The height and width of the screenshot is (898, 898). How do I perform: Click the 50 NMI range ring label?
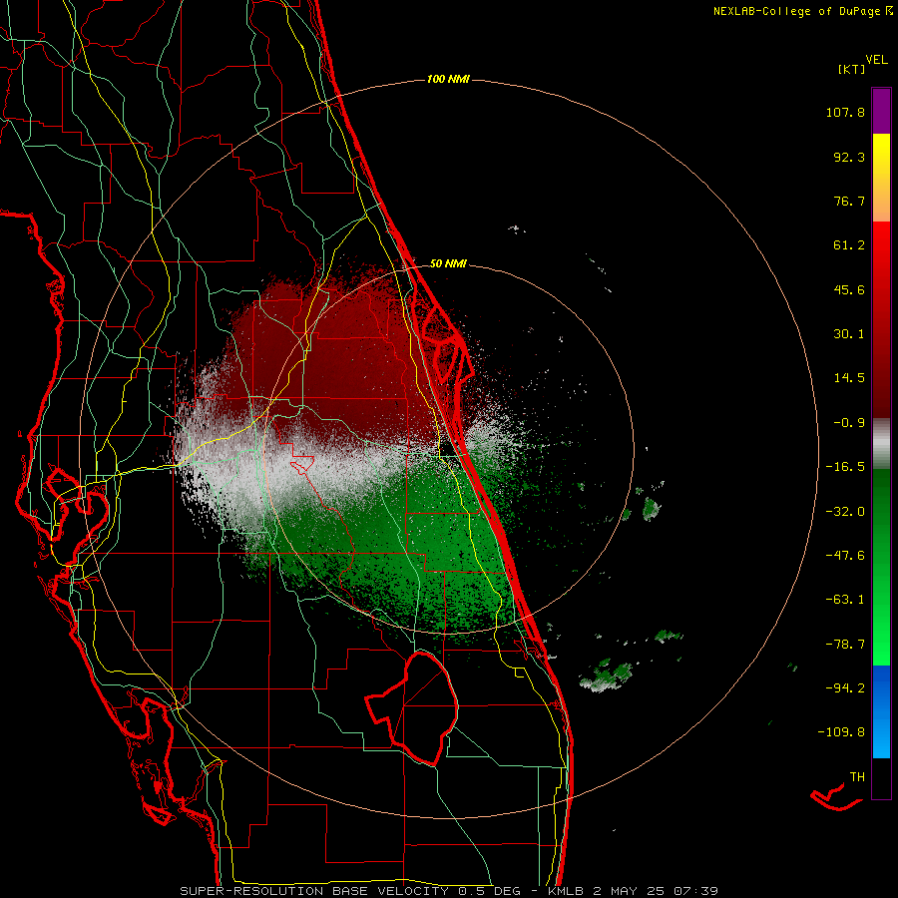(x=448, y=264)
